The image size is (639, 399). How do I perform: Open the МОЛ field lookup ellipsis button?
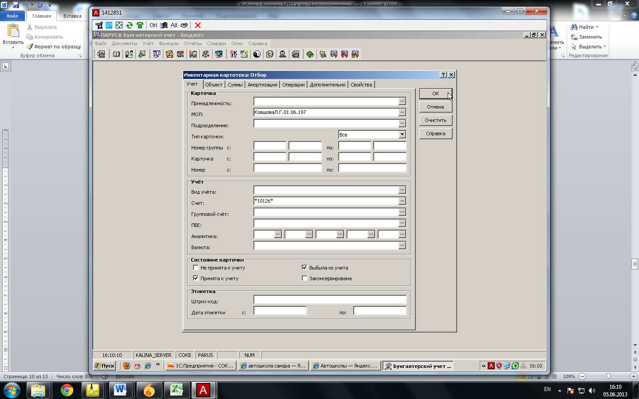(x=402, y=112)
